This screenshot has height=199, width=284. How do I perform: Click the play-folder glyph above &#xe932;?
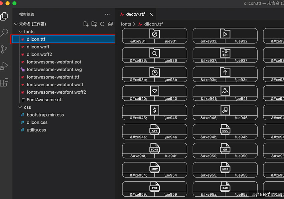pos(225,33)
